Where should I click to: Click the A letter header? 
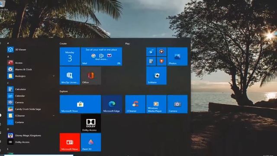click(8, 57)
